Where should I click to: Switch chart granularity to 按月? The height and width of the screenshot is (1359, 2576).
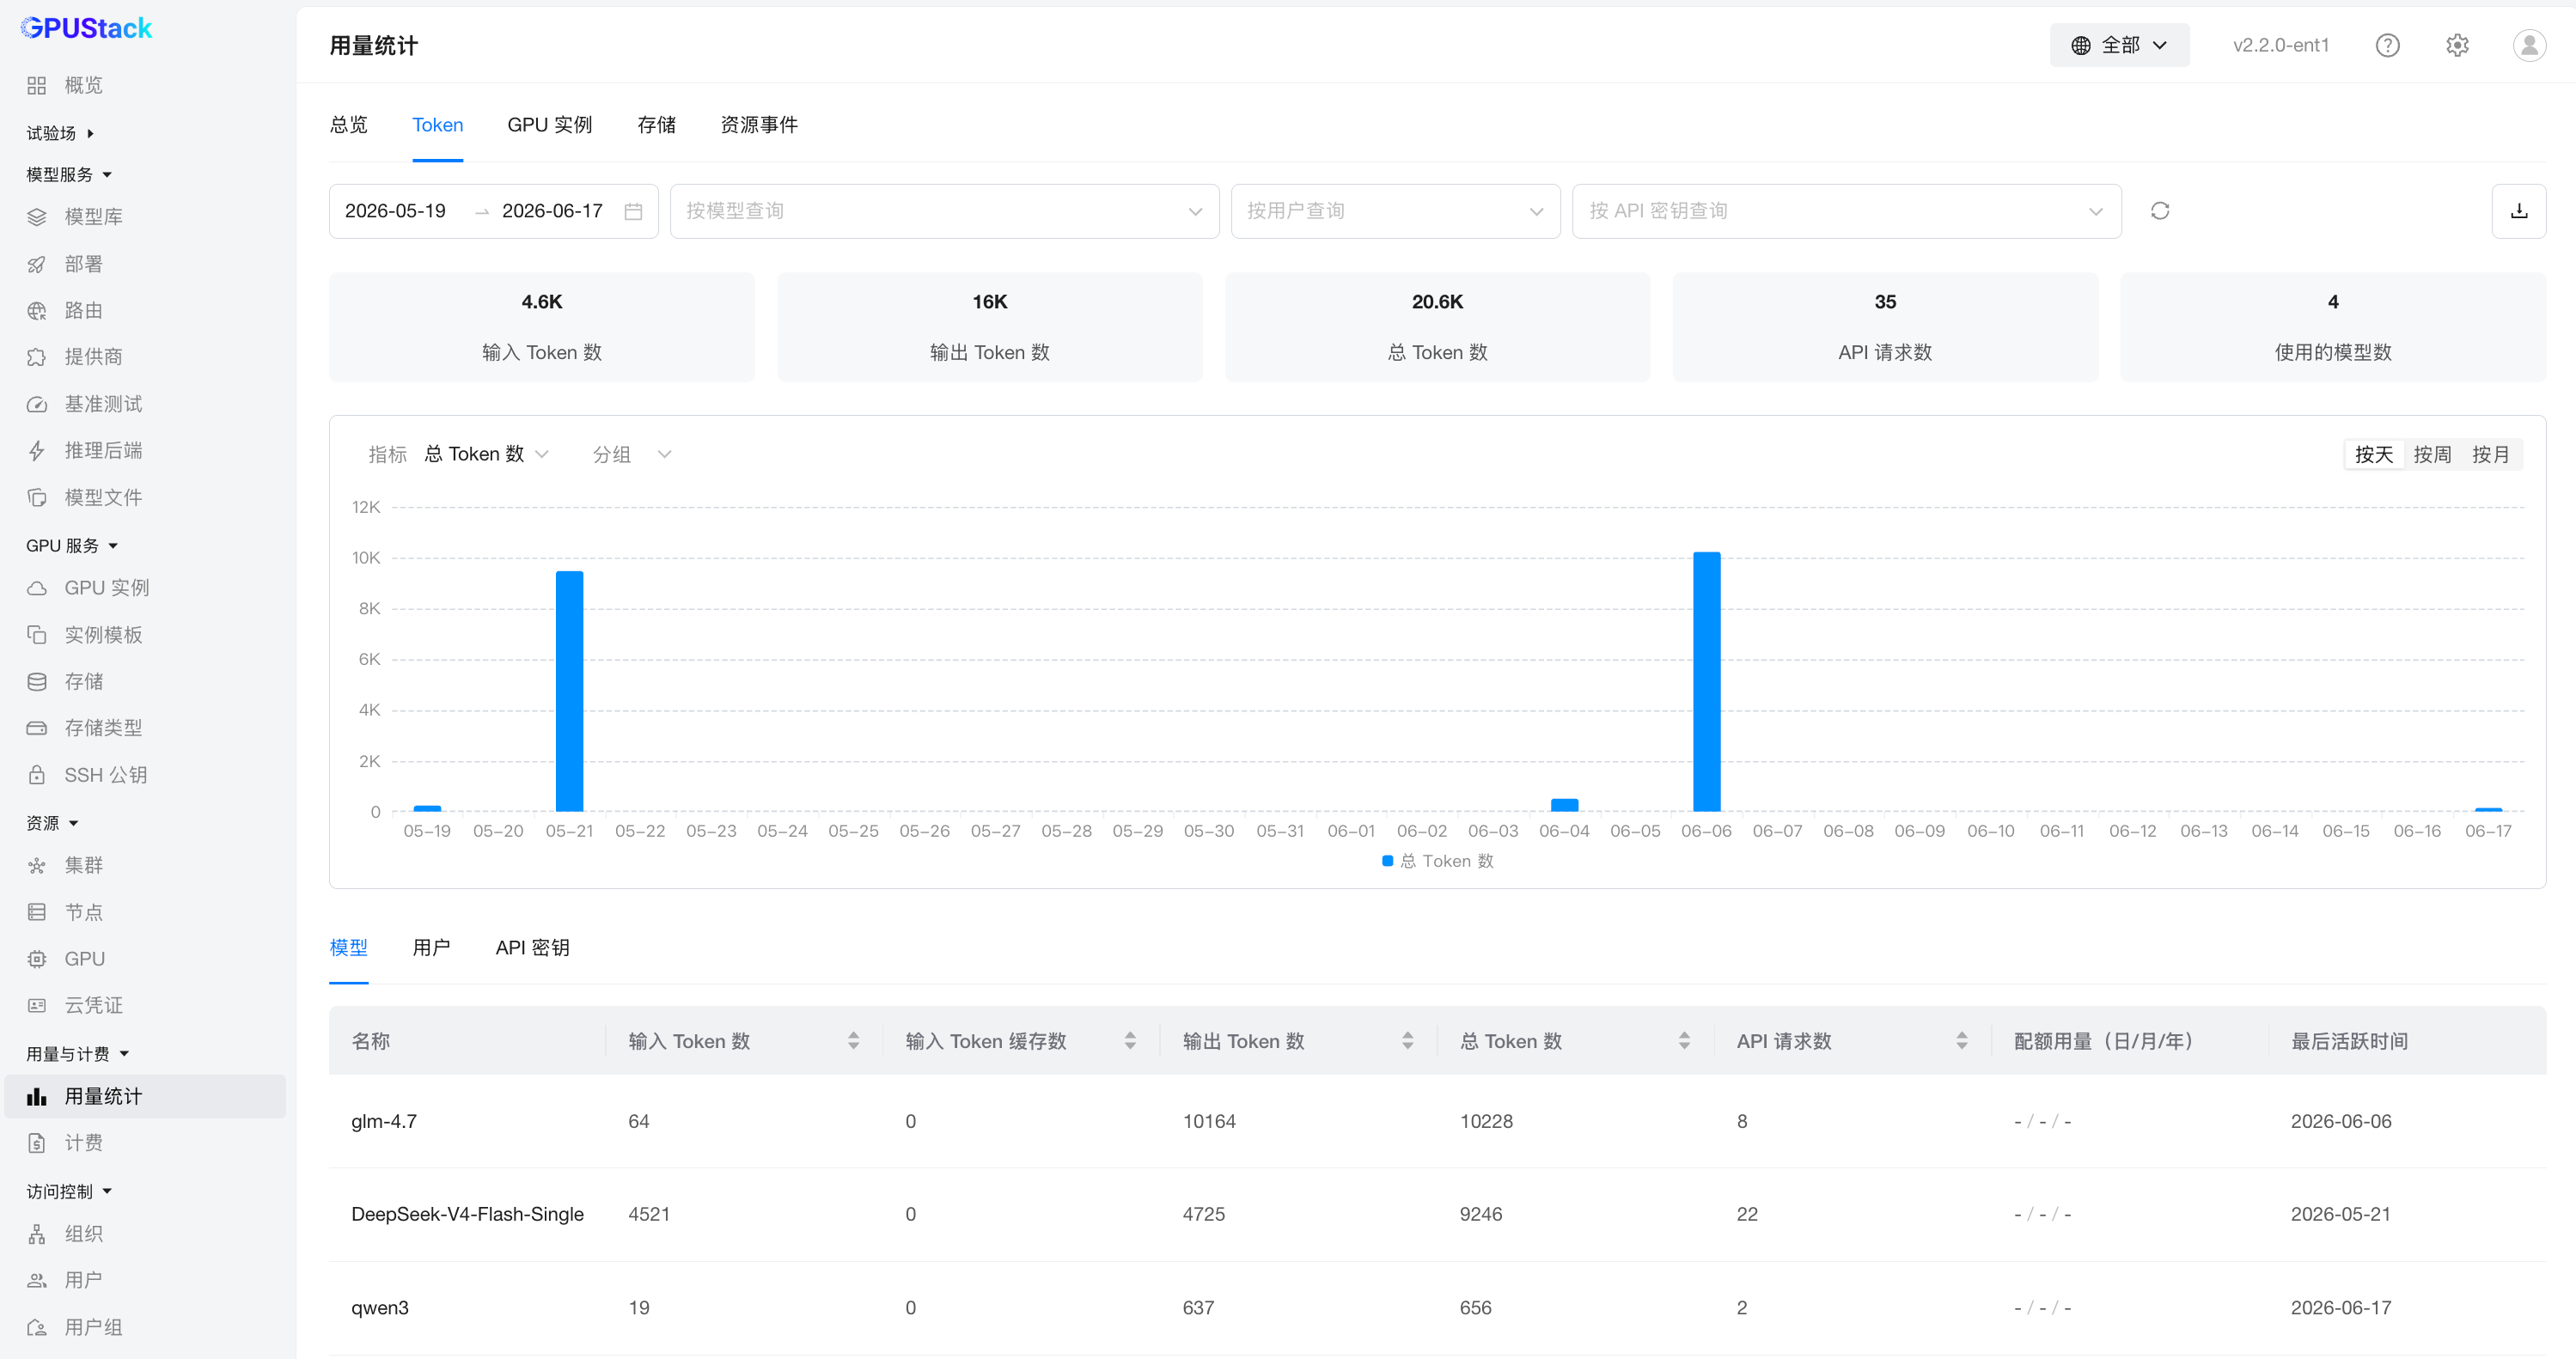point(2491,455)
